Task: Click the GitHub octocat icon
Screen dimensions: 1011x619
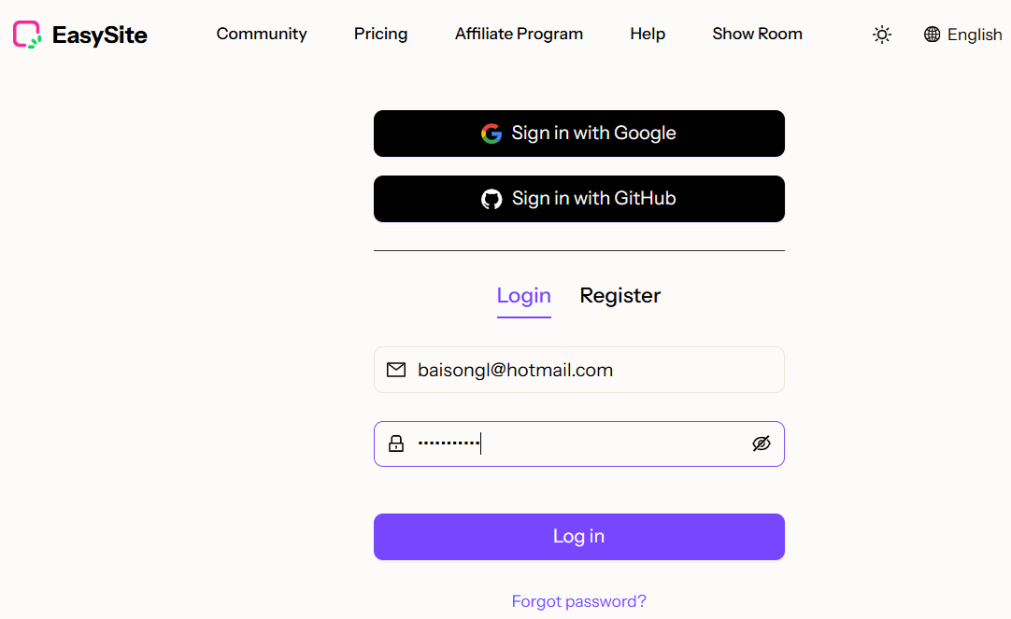Action: tap(491, 199)
